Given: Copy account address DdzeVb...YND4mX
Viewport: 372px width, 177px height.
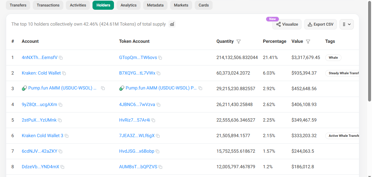Looking at the screenshot, I should 62,167.
